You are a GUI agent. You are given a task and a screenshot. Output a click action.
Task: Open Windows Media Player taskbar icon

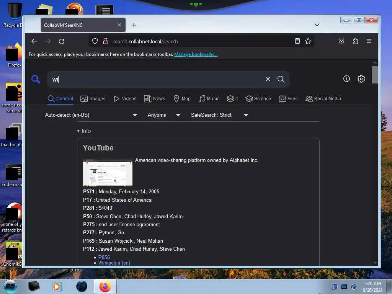57,286
